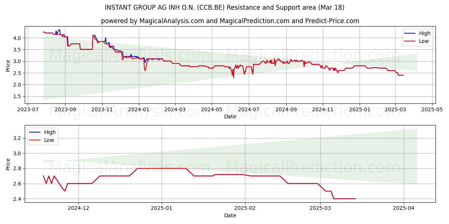Click the 2024-03 x-axis label
The height and width of the screenshot is (224, 449).
pyautogui.click(x=175, y=110)
